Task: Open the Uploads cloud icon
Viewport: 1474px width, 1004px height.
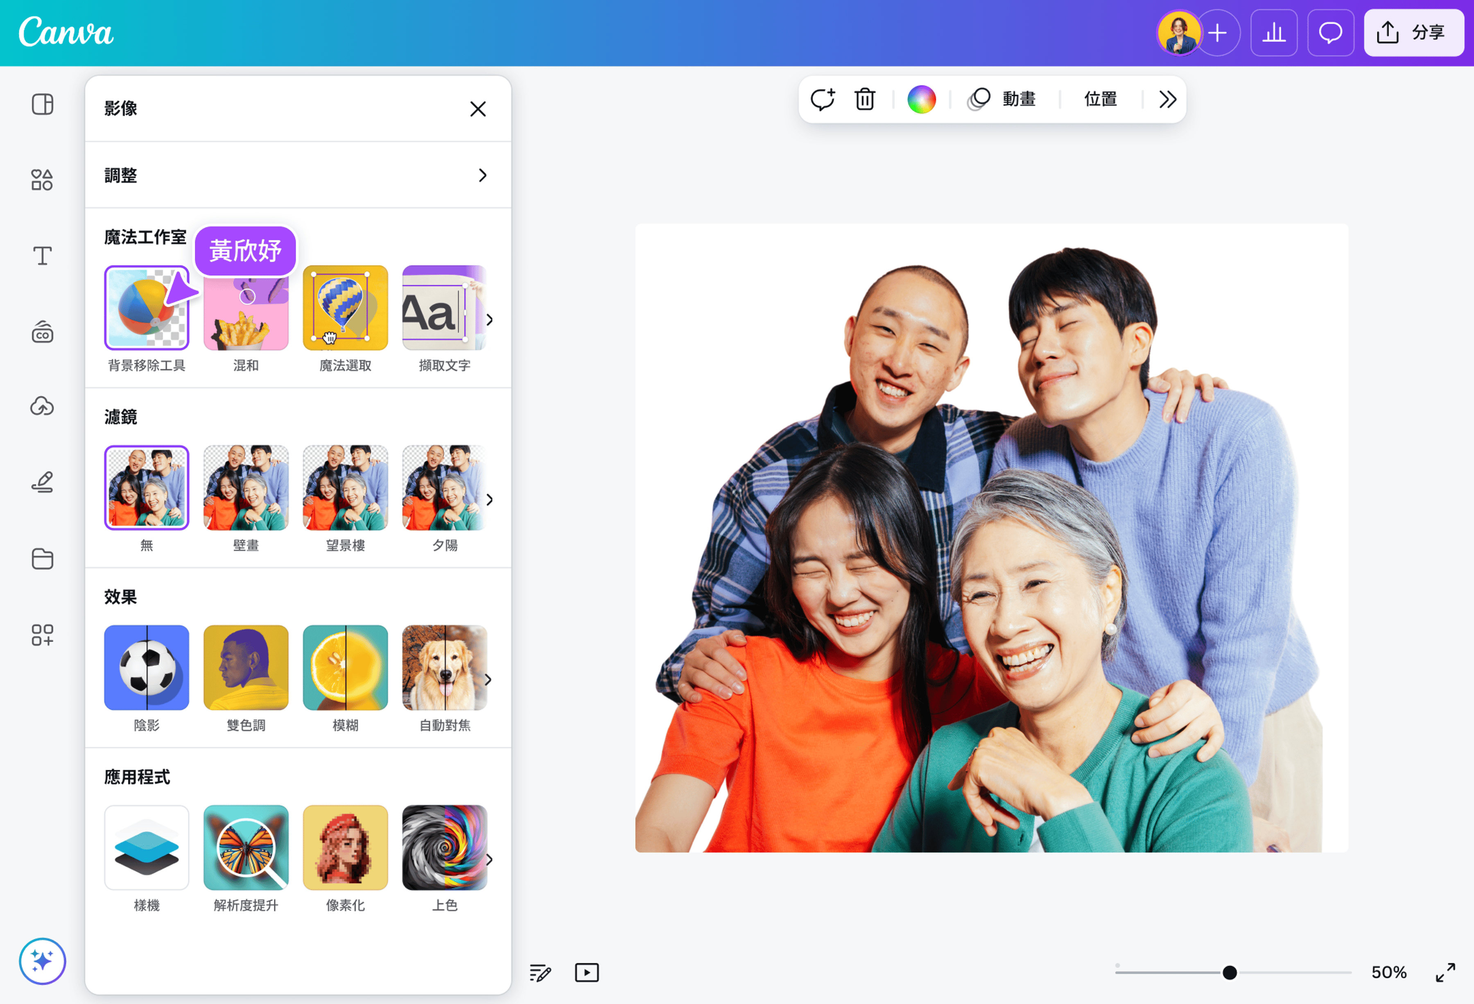Action: click(43, 407)
